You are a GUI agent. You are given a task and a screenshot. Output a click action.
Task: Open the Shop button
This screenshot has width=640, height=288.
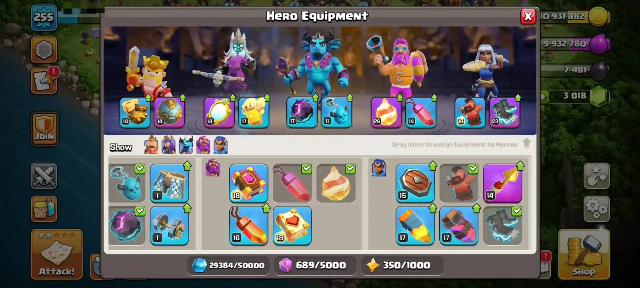click(584, 254)
